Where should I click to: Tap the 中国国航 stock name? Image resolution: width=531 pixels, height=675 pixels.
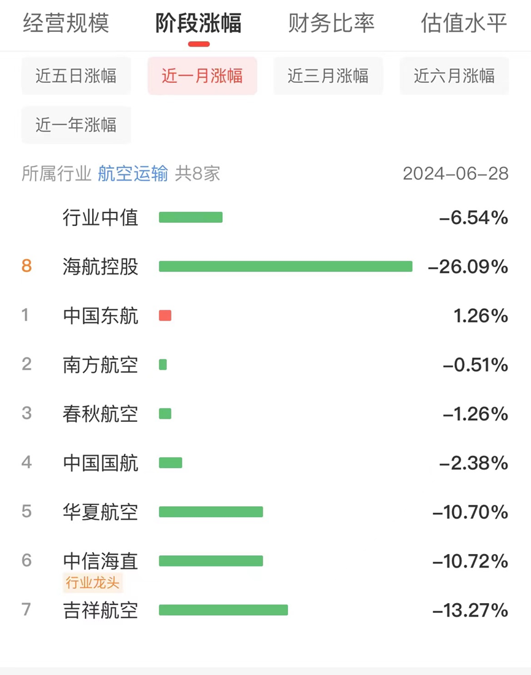pyautogui.click(x=101, y=462)
